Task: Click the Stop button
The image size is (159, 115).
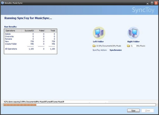Action: pos(133,111)
